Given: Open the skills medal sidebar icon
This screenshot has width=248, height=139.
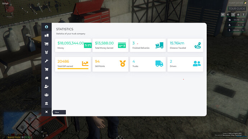Looking at the screenshot, I should point(46,52).
